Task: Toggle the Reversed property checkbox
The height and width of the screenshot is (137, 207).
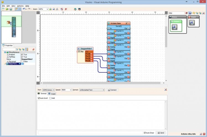Action: pyautogui.click(x=22, y=61)
